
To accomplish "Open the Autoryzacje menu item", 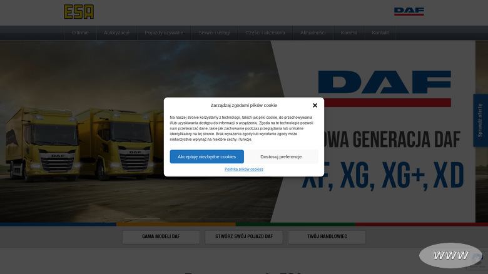I will (x=117, y=33).
